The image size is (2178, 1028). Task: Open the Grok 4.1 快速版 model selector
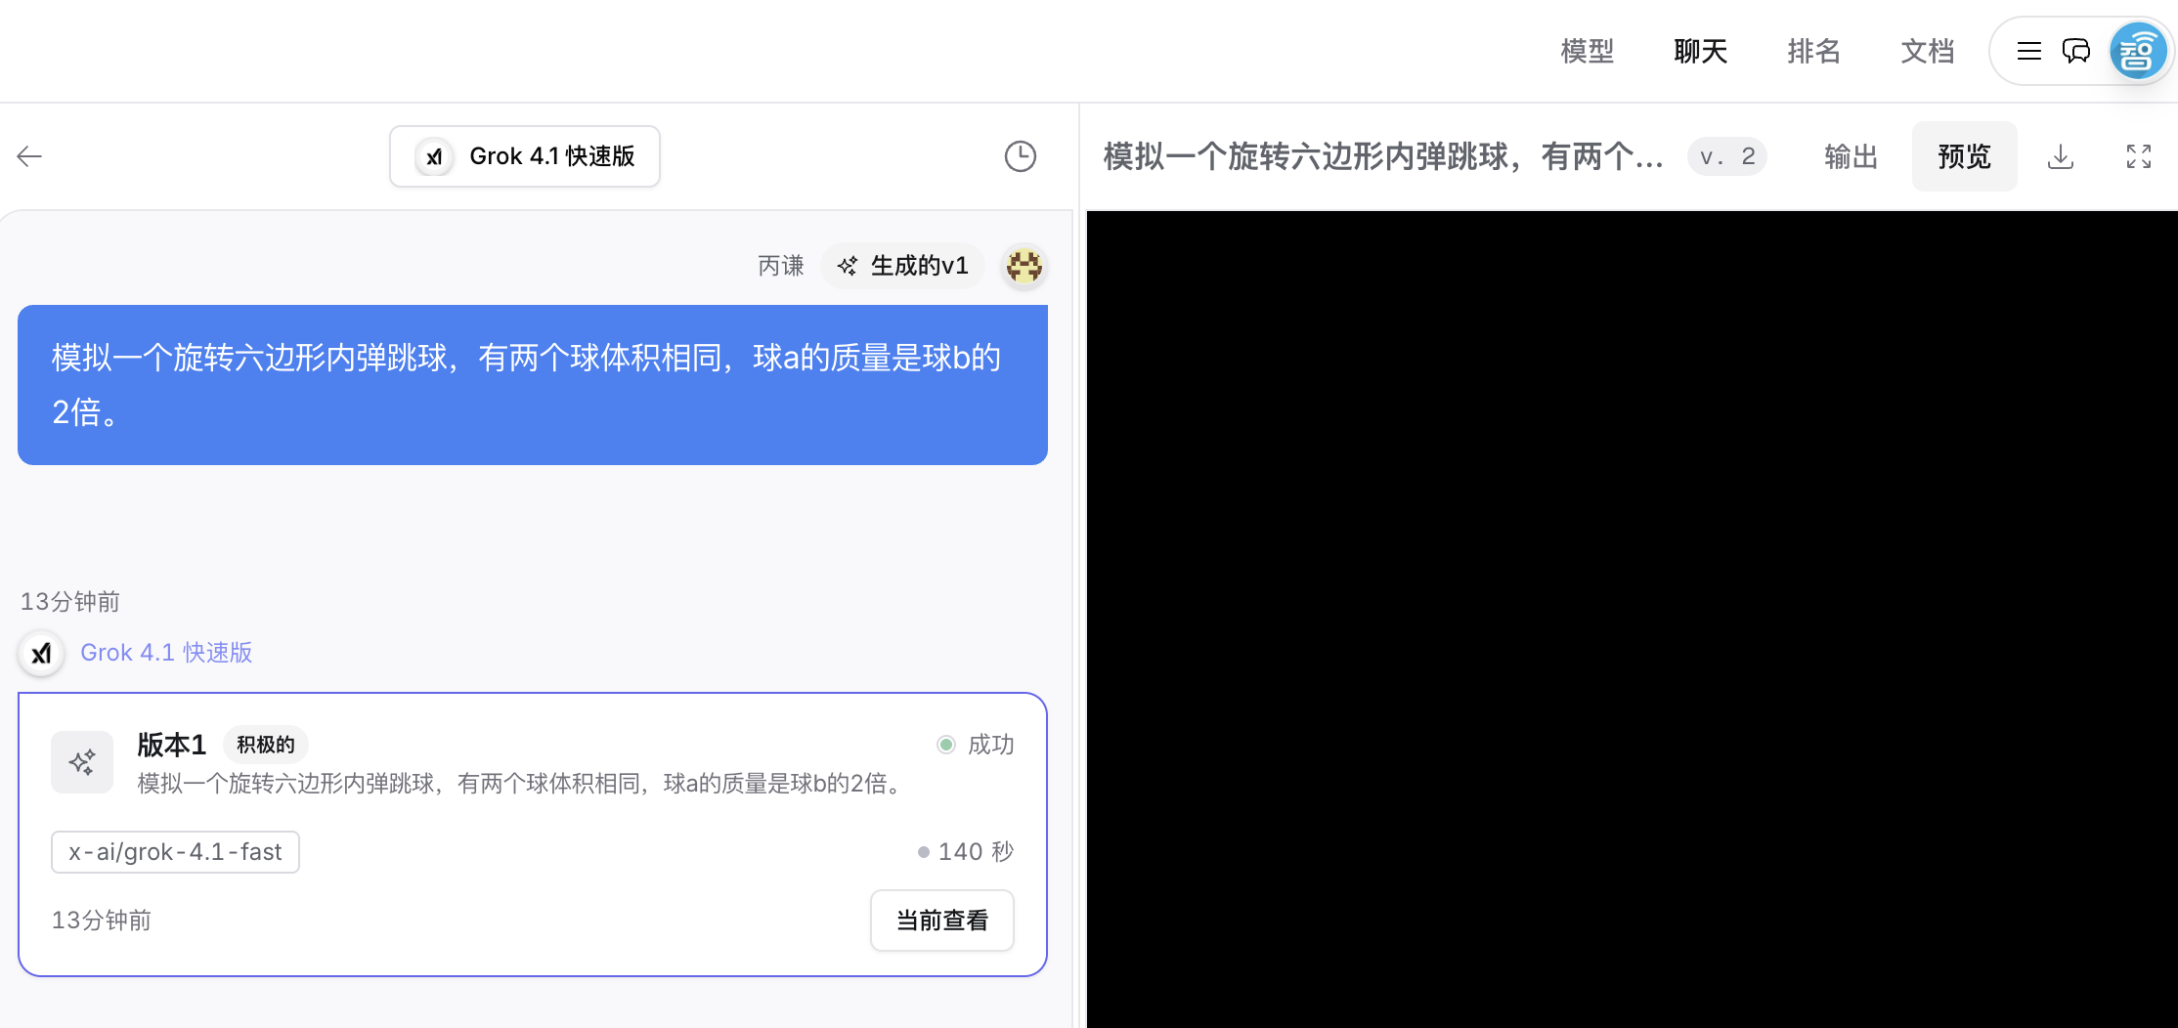(x=525, y=155)
